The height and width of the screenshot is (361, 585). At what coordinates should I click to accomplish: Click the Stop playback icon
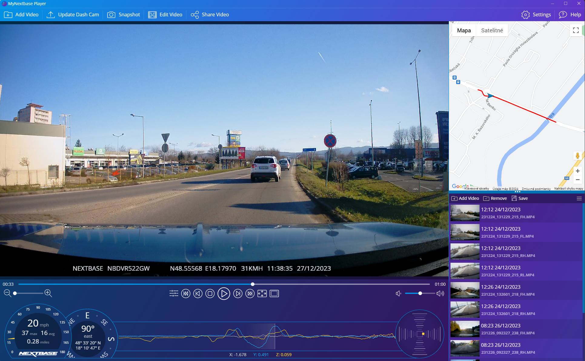210,294
